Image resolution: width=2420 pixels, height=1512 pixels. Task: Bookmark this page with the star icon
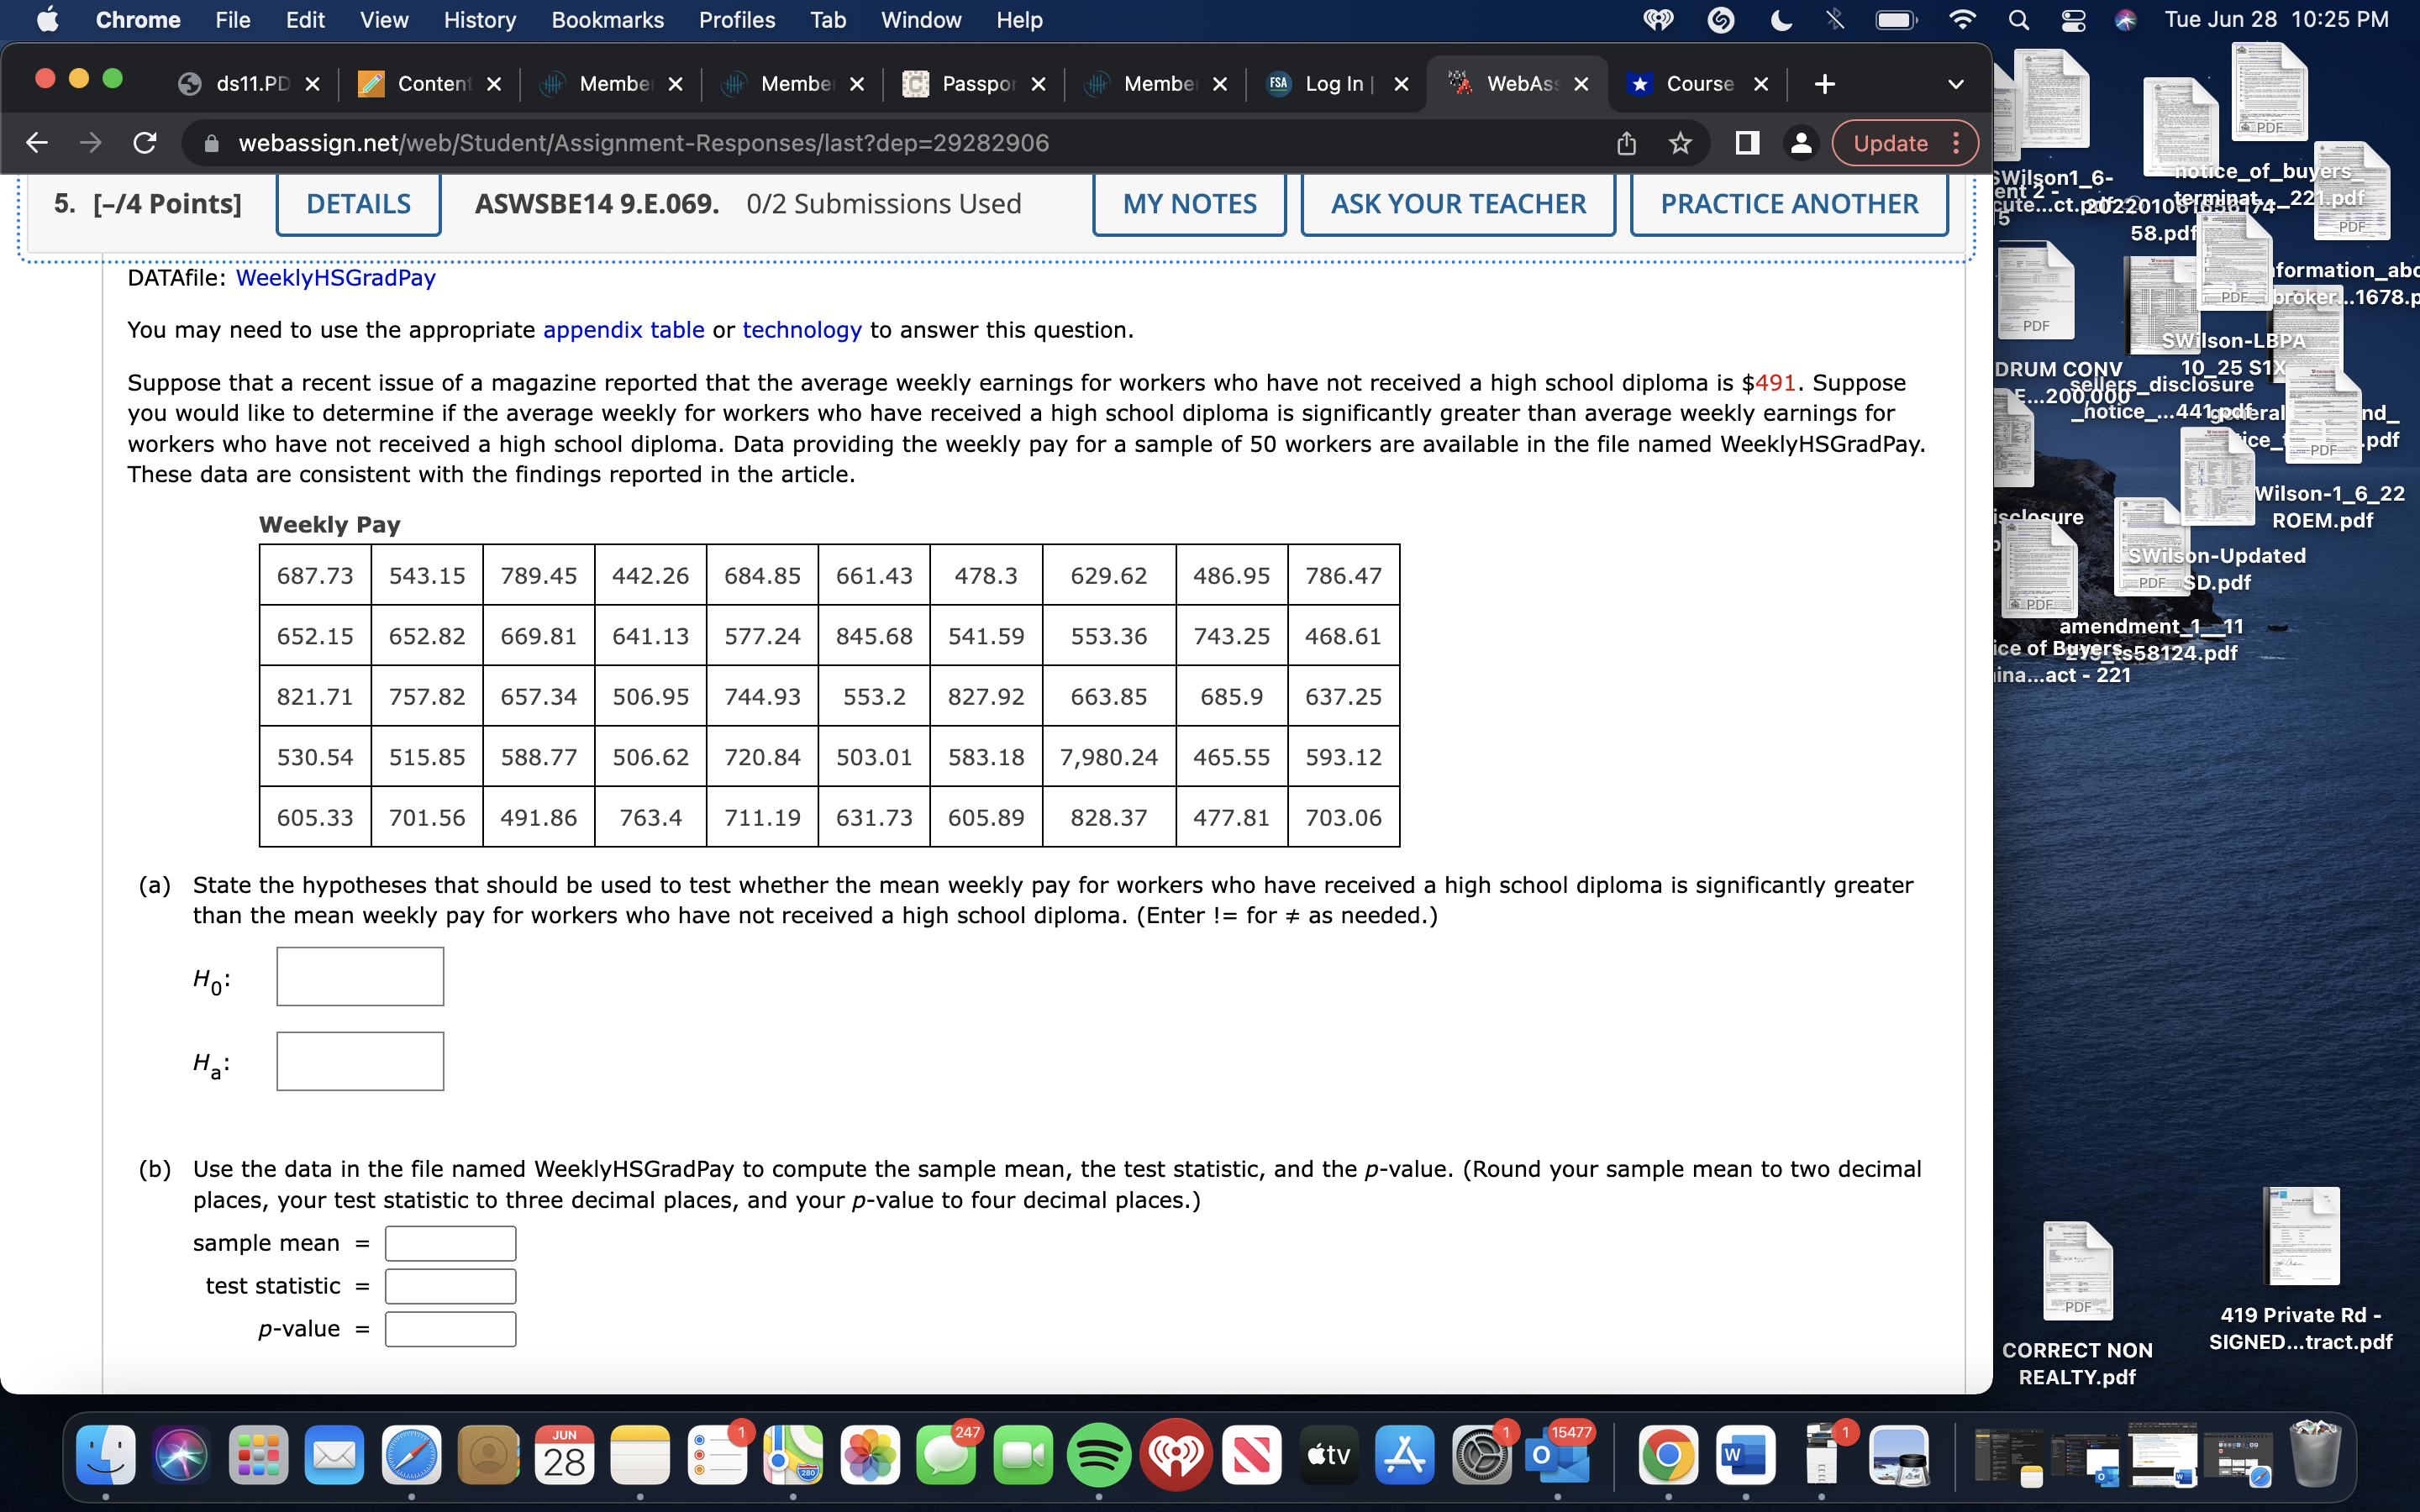pos(1681,143)
